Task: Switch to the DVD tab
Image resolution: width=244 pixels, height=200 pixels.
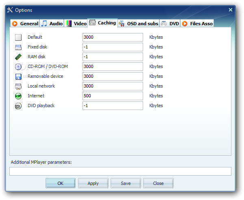Action: pos(170,24)
